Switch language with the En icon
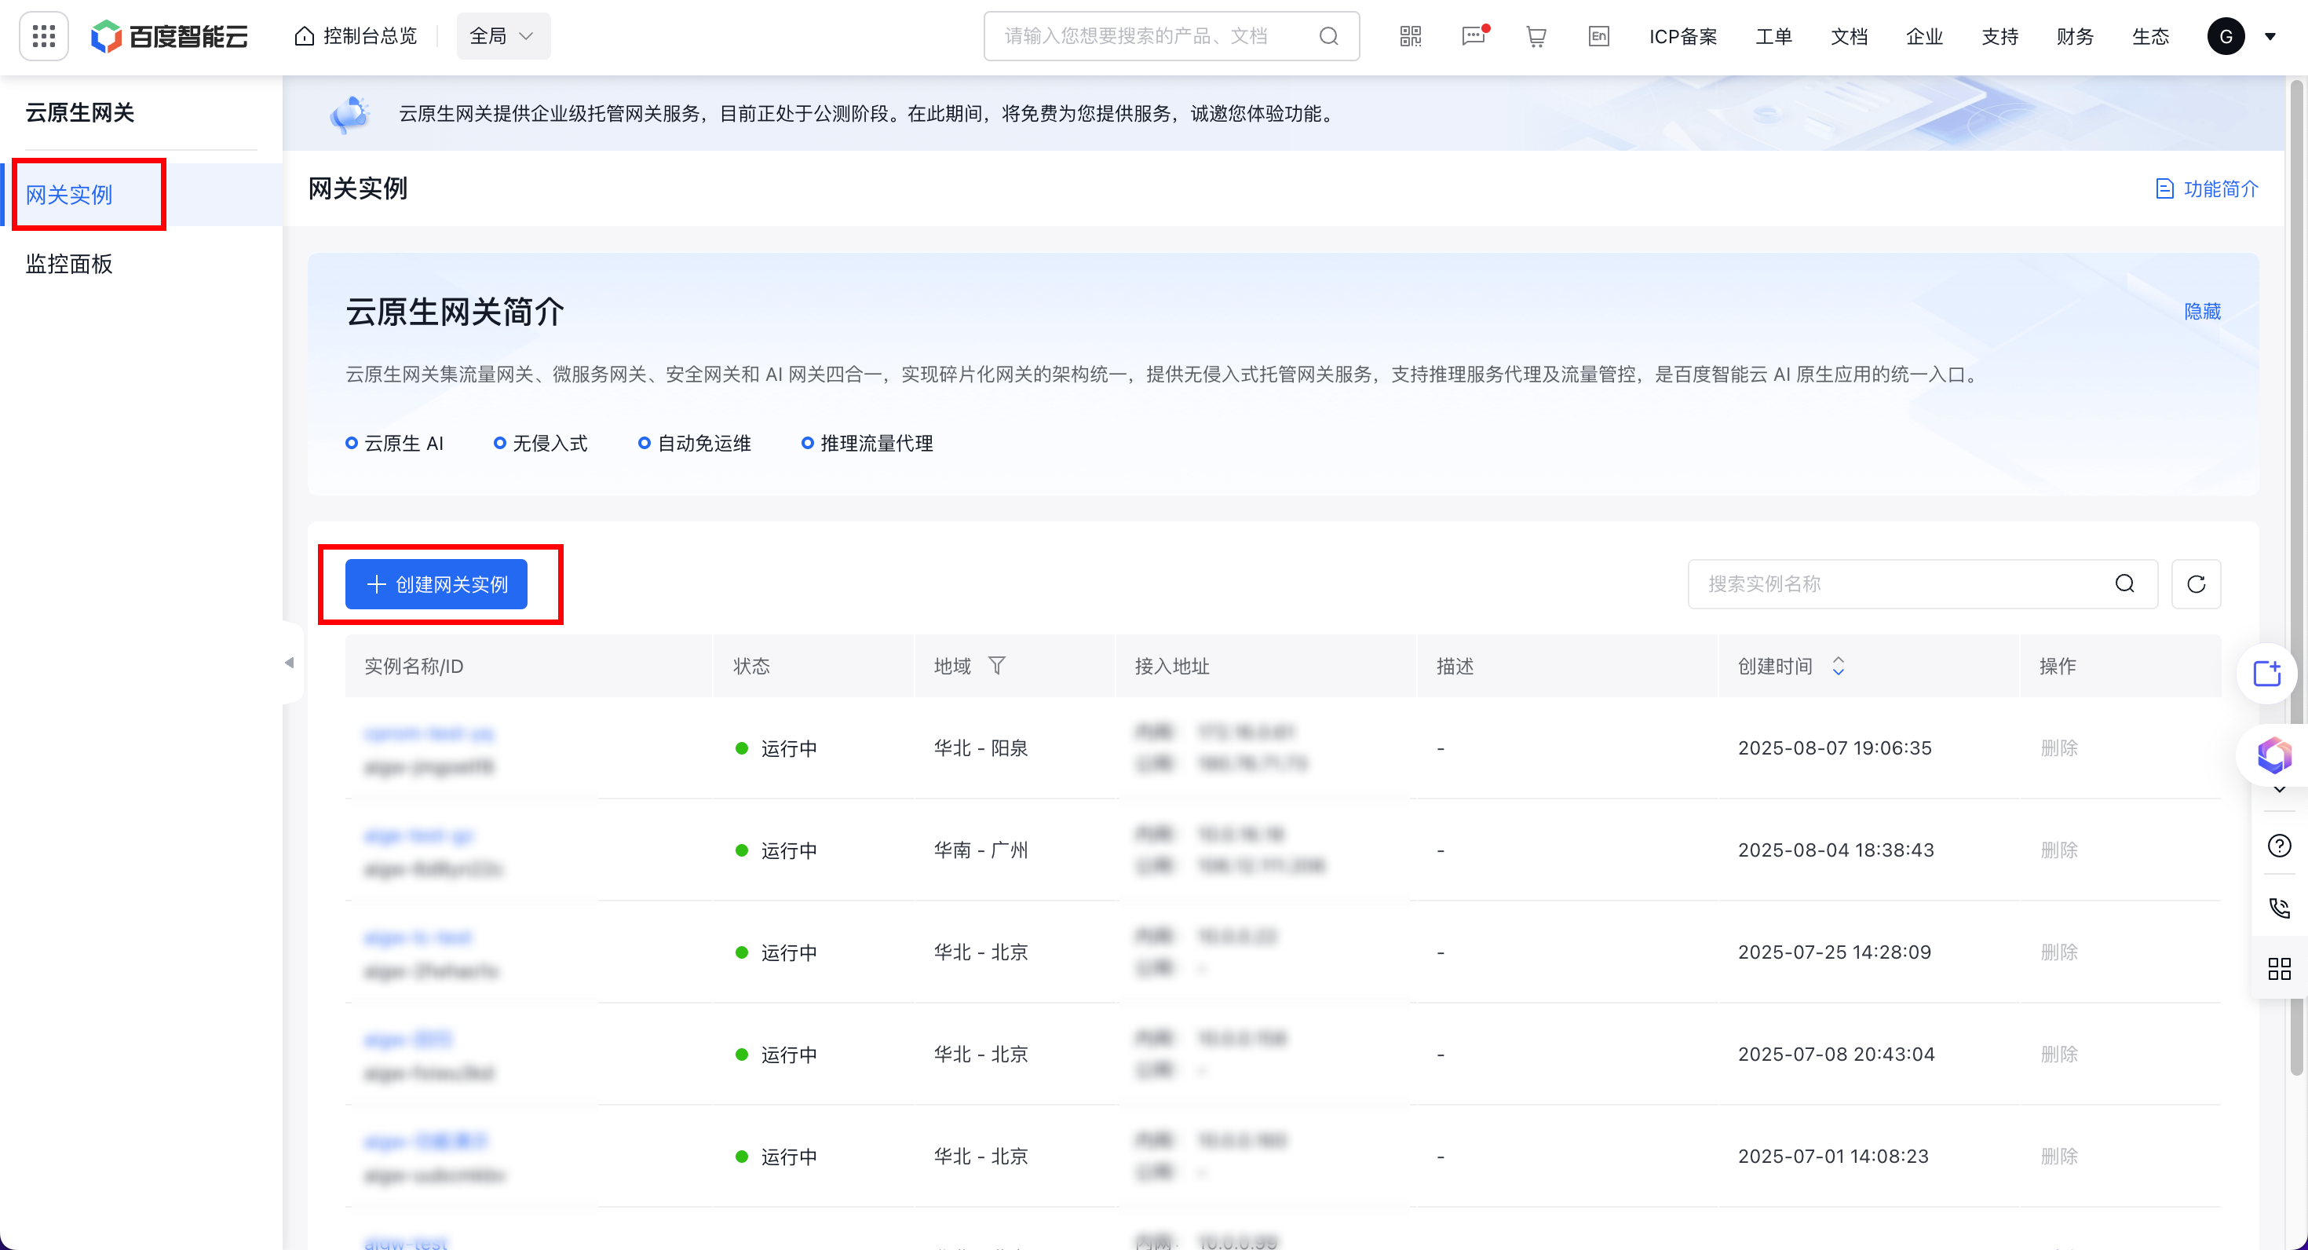This screenshot has height=1250, width=2308. click(1598, 36)
